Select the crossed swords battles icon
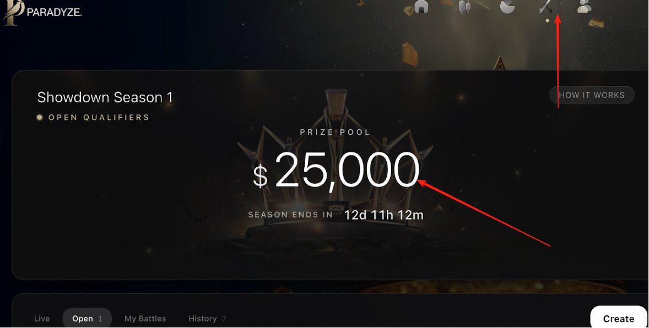649x328 pixels. (x=547, y=6)
